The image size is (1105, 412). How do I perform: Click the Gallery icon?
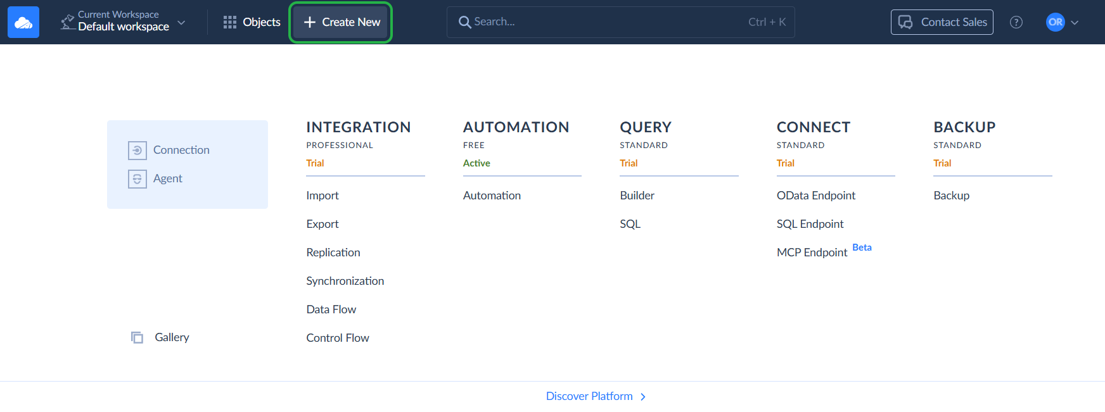pos(137,337)
